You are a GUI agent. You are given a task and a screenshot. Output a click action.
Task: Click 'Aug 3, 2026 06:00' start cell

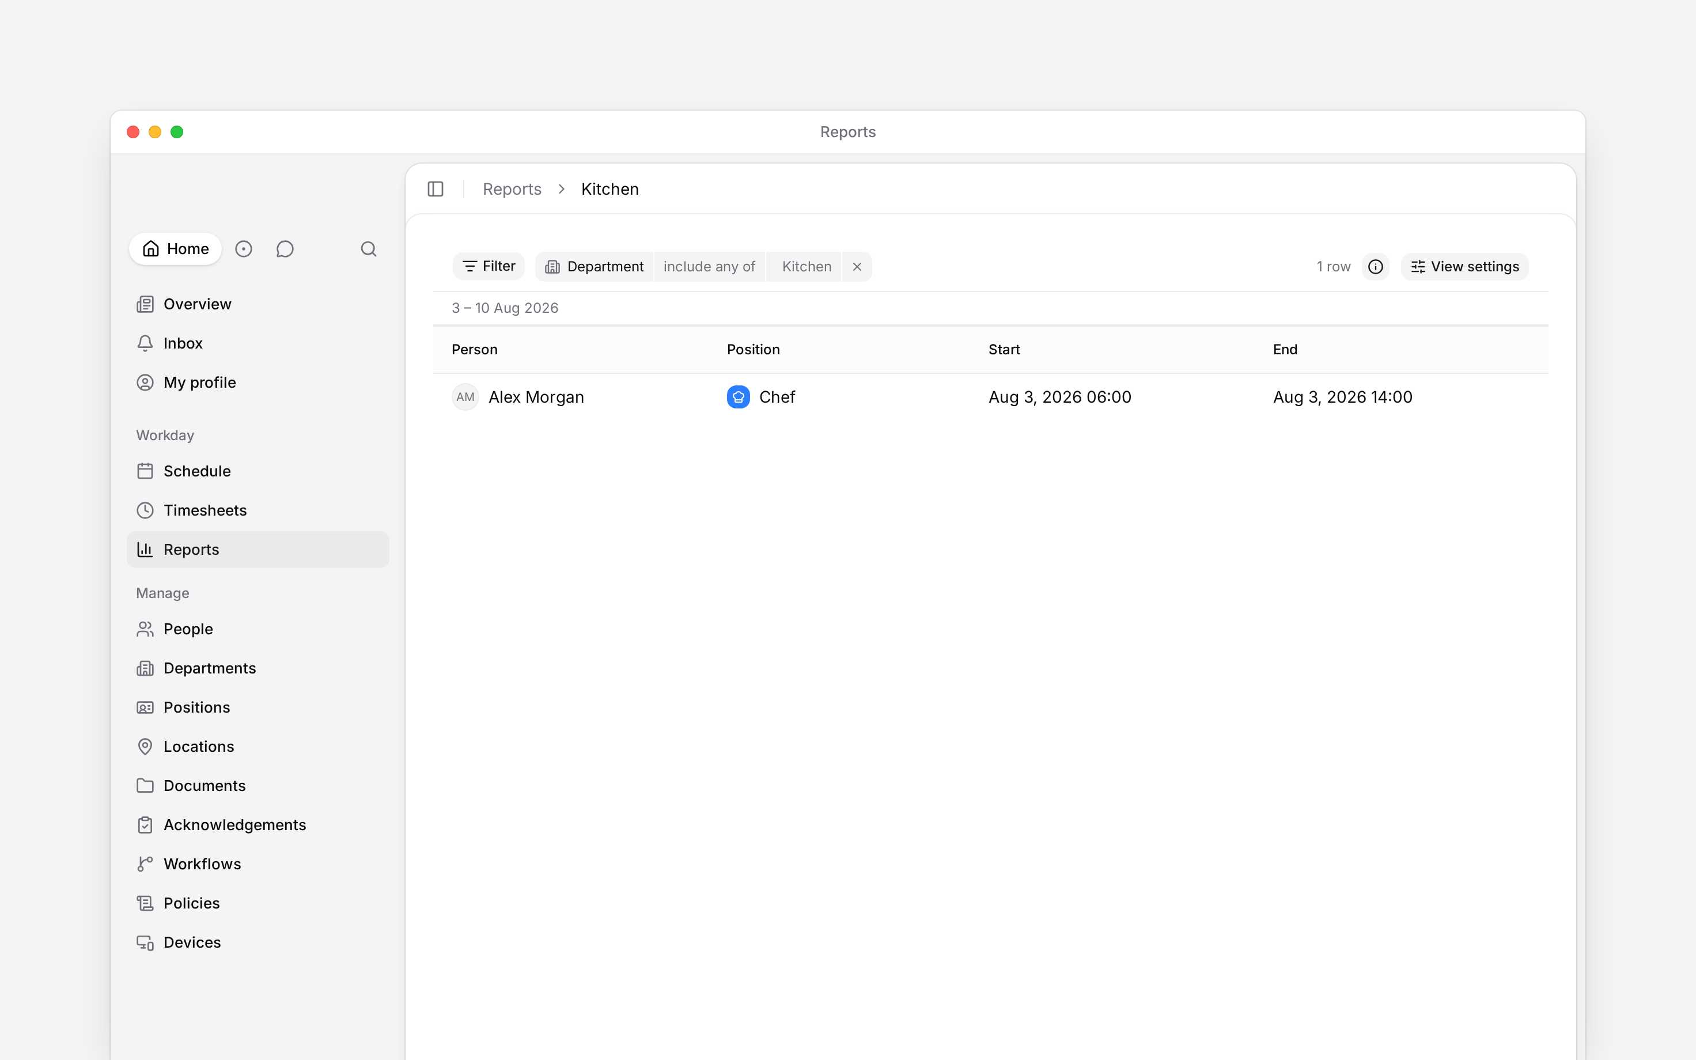[1059, 397]
